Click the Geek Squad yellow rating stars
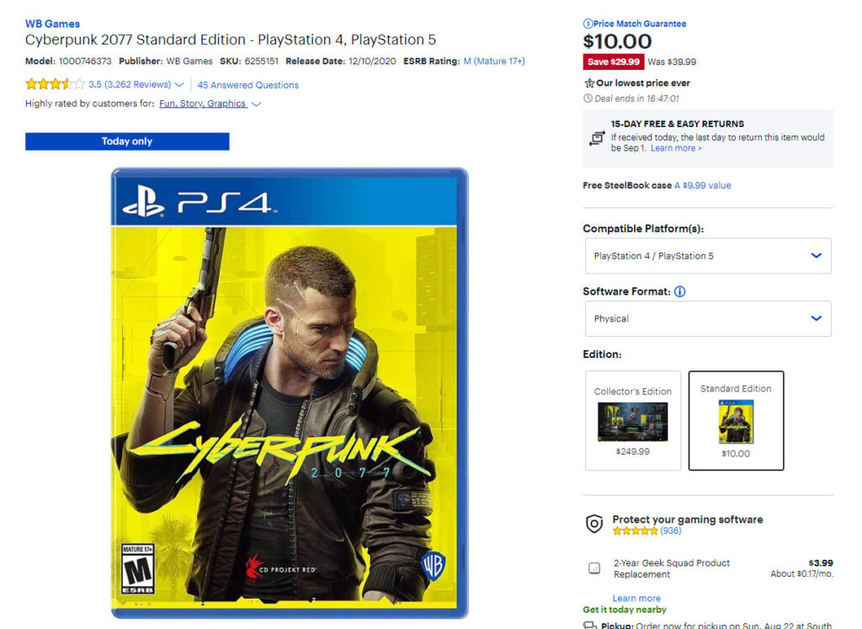 click(635, 530)
